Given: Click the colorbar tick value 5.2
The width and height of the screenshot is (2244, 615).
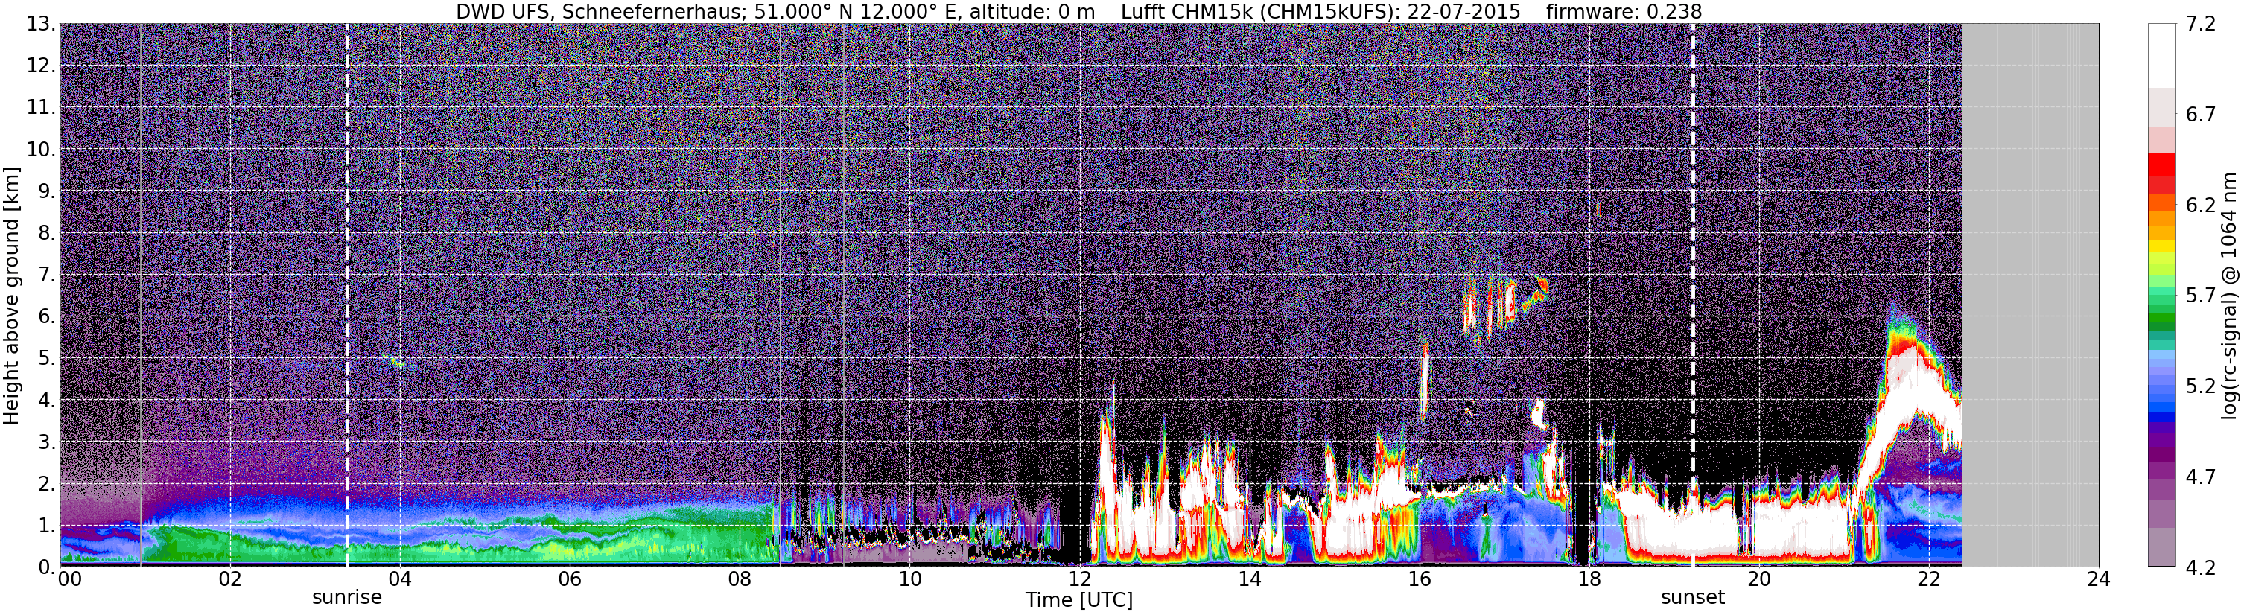Looking at the screenshot, I should click(x=2202, y=386).
